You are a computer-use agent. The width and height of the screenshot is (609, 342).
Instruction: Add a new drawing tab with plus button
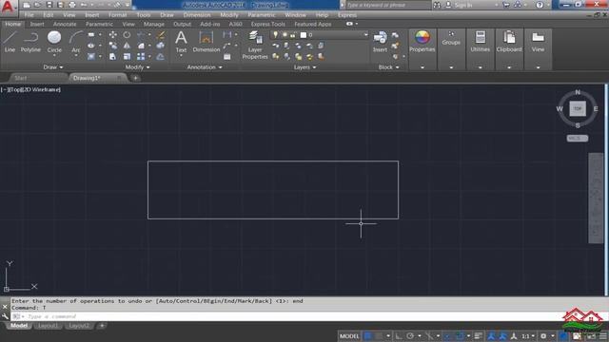[x=135, y=78]
